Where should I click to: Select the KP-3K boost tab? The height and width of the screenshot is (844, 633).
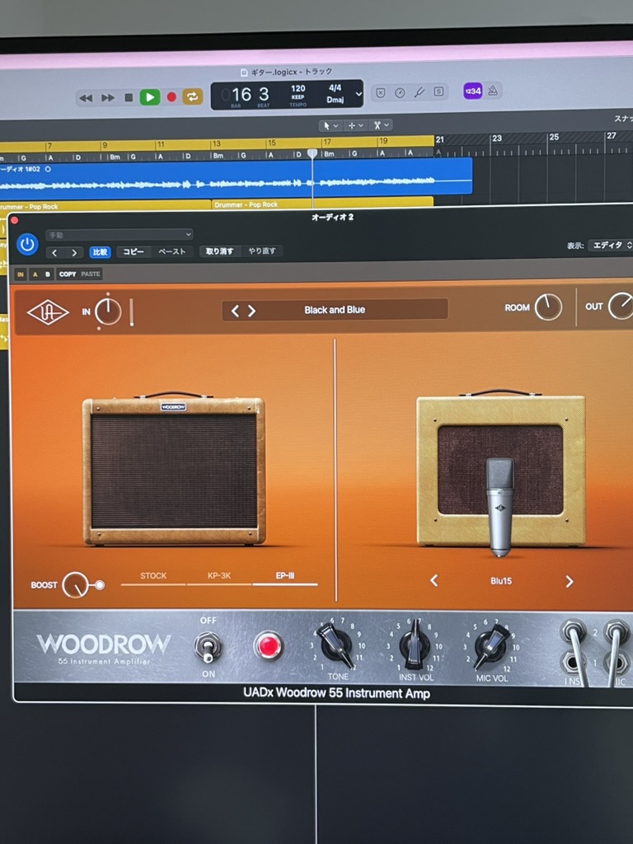click(x=219, y=576)
